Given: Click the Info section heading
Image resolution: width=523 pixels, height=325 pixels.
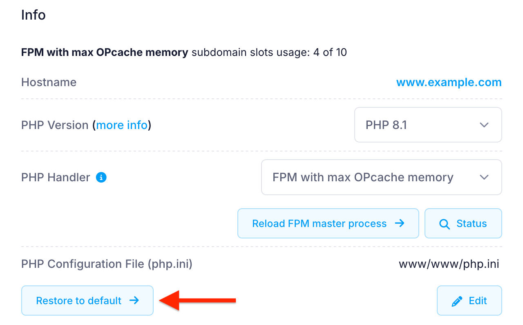Looking at the screenshot, I should click(x=33, y=15).
